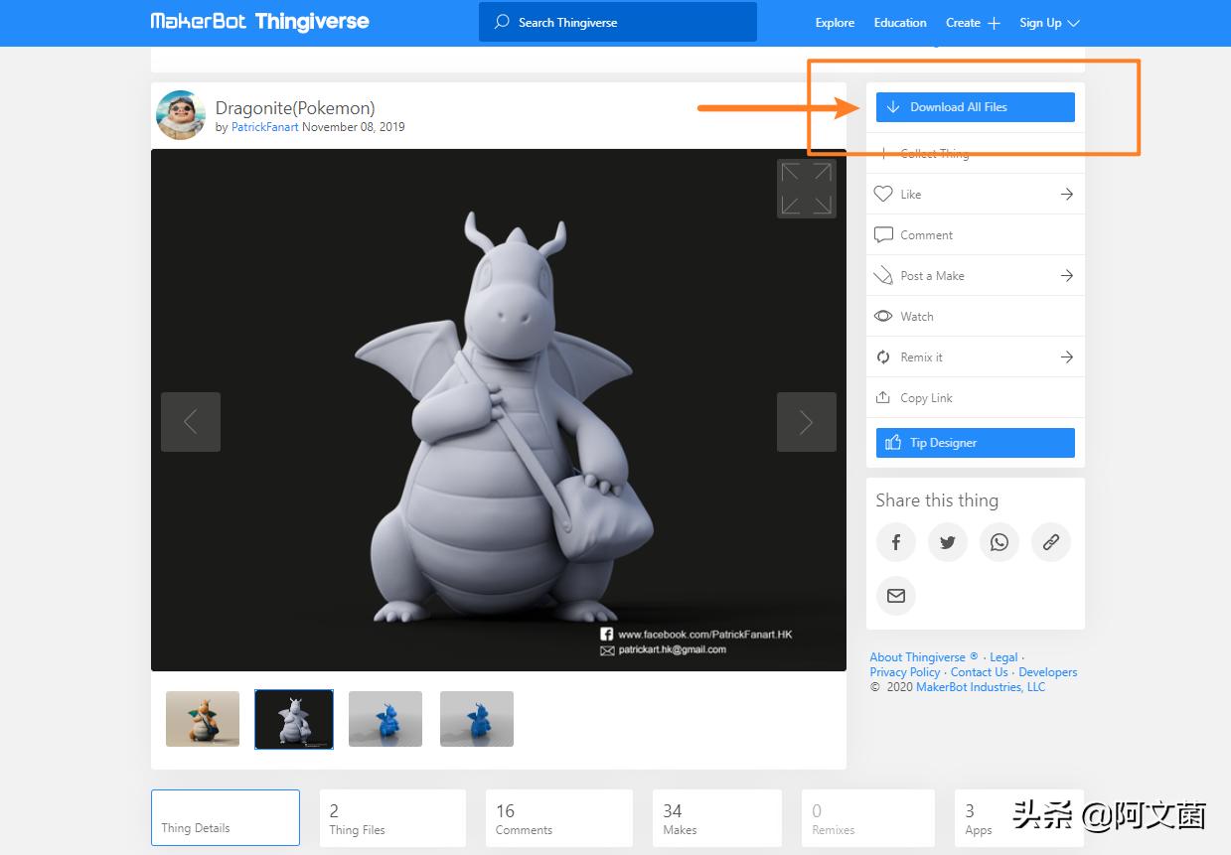
Task: Share via the Facebook icon
Action: click(895, 542)
